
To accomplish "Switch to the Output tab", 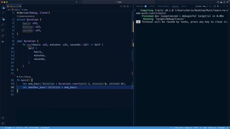I will point(152,6).
